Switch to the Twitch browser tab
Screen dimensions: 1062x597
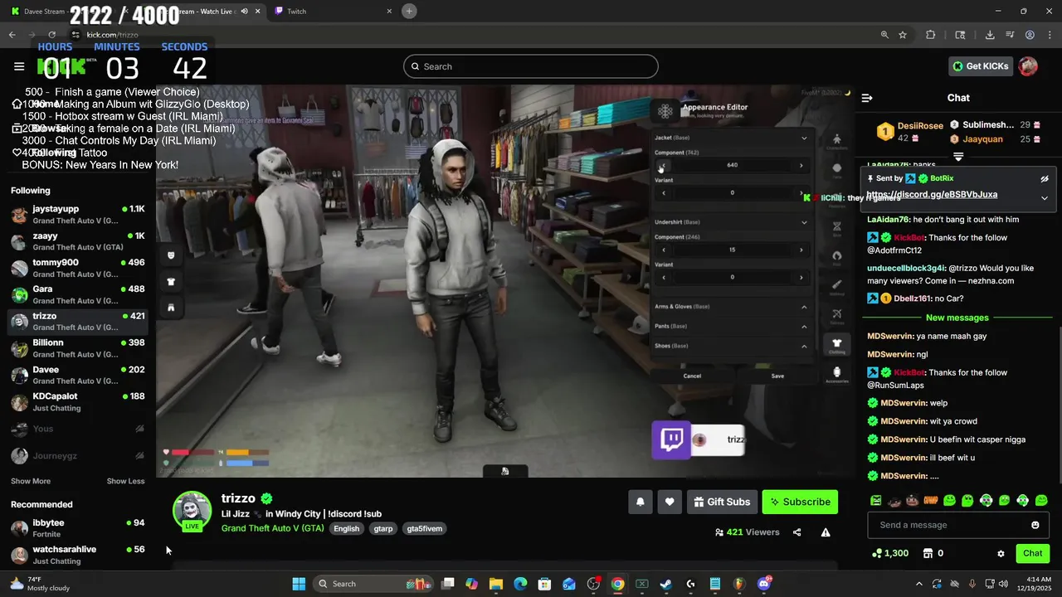(330, 12)
